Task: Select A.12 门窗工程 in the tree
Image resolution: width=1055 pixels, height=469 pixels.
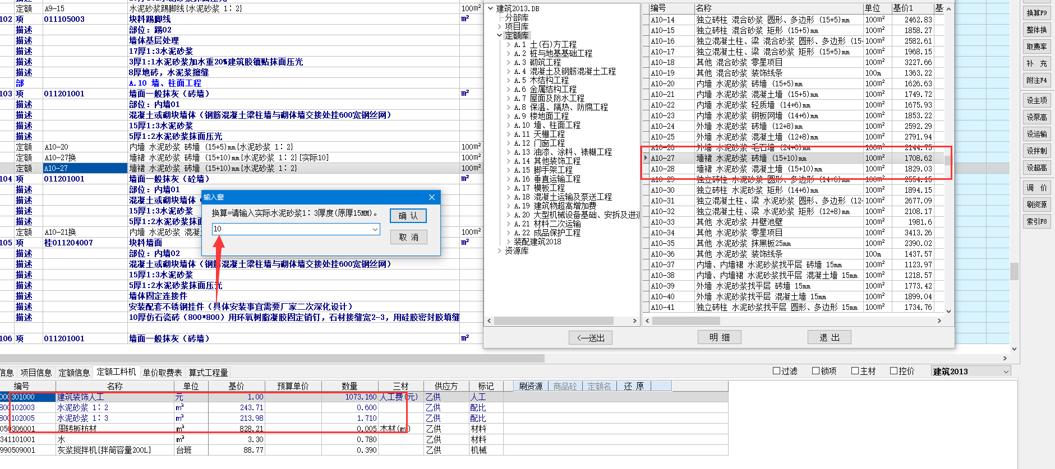Action: pos(539,143)
